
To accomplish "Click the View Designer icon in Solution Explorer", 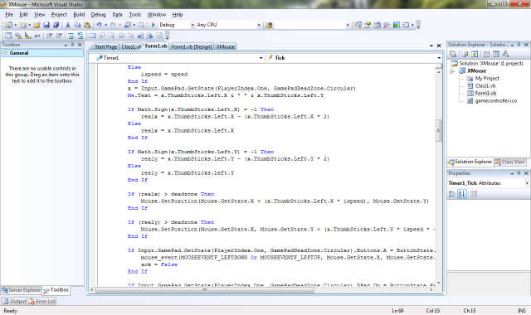I will tap(496, 54).
